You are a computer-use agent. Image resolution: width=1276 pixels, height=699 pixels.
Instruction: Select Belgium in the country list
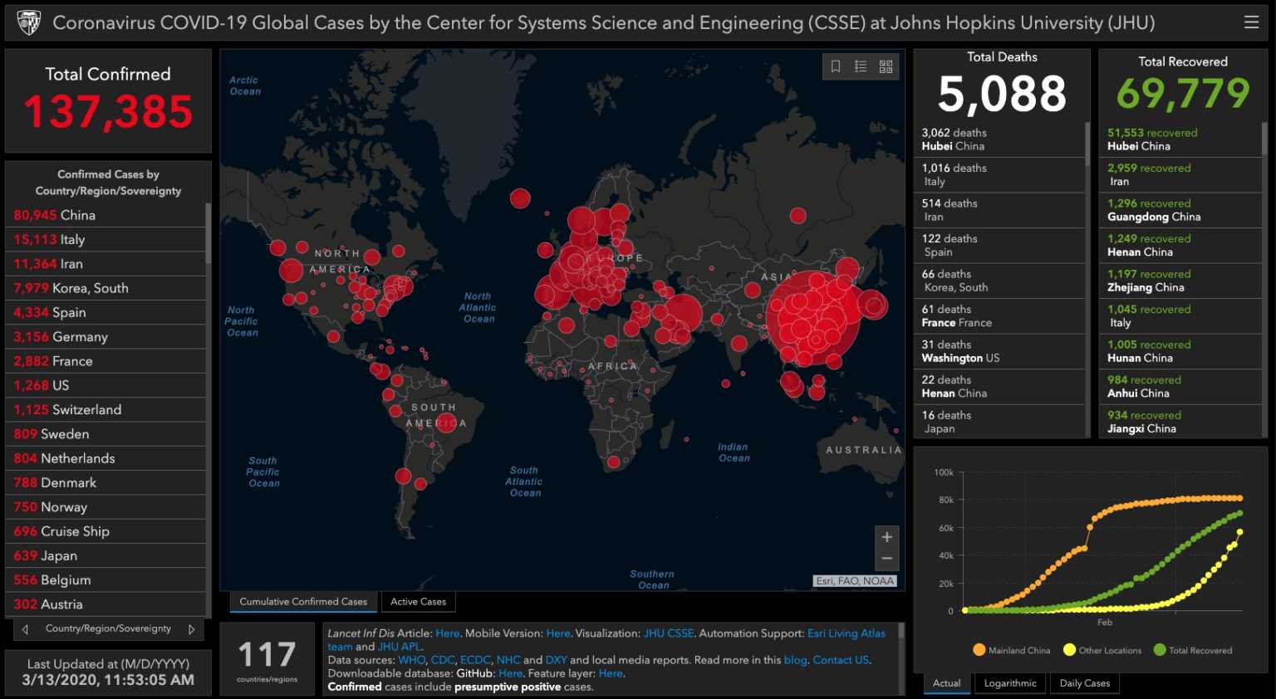[x=106, y=580]
